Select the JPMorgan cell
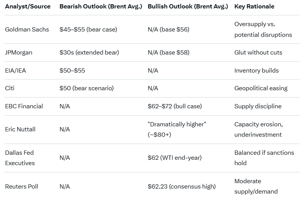This screenshot has width=304, height=202. [x=18, y=53]
